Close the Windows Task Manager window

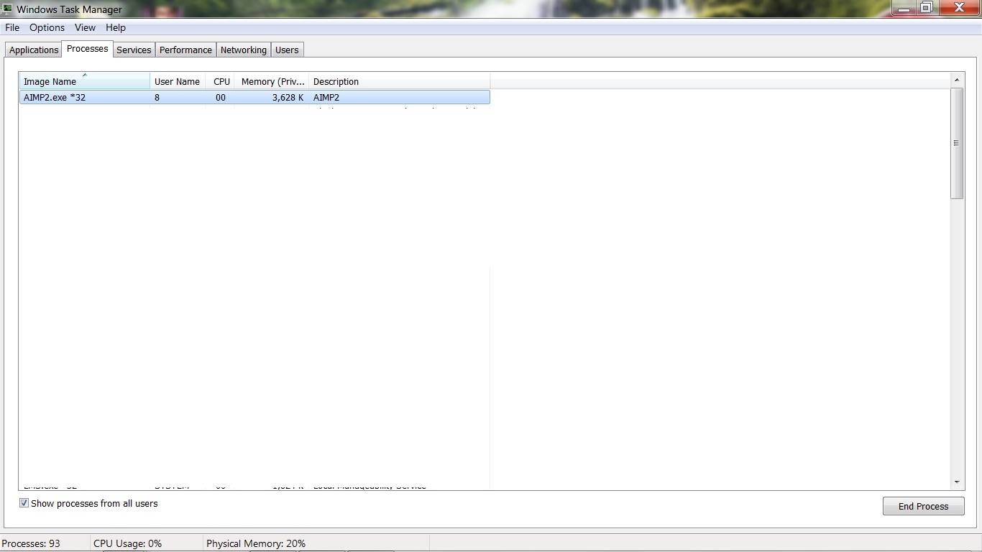(959, 8)
